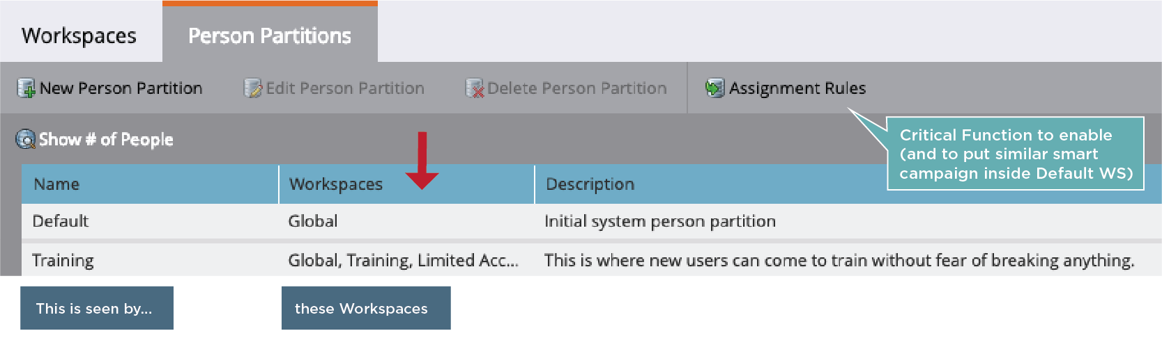Click the Show # of People link
The image size is (1162, 363).
point(106,140)
